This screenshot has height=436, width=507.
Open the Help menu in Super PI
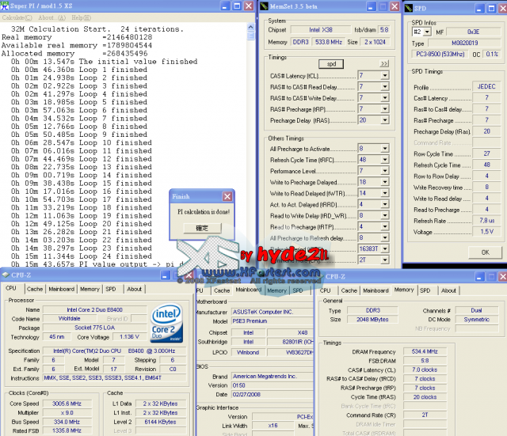(x=81, y=17)
